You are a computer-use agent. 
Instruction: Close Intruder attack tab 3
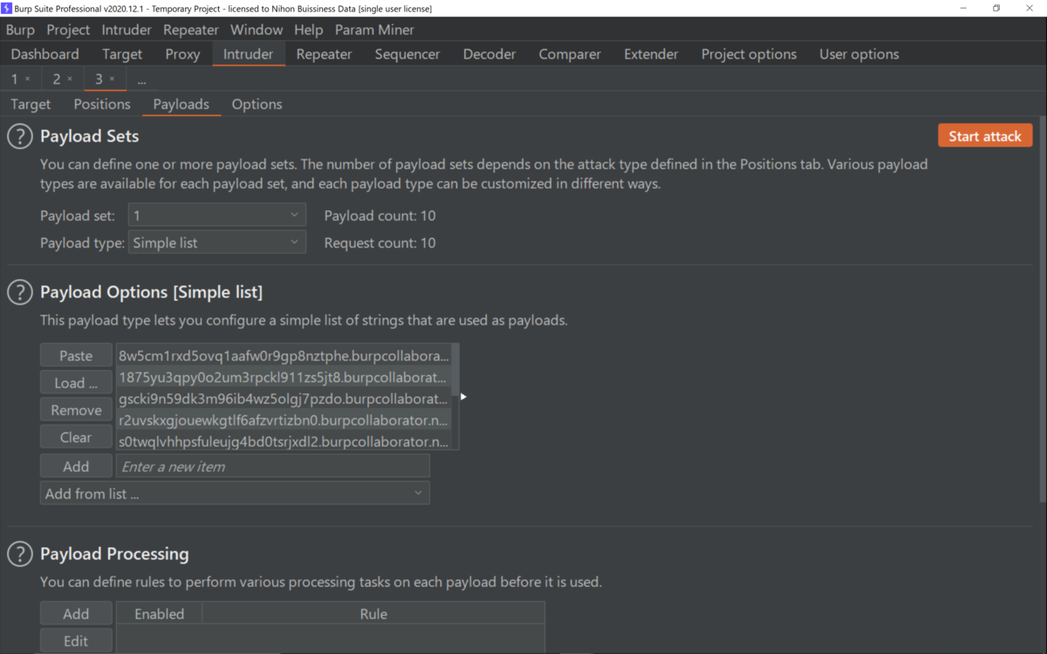(x=112, y=79)
